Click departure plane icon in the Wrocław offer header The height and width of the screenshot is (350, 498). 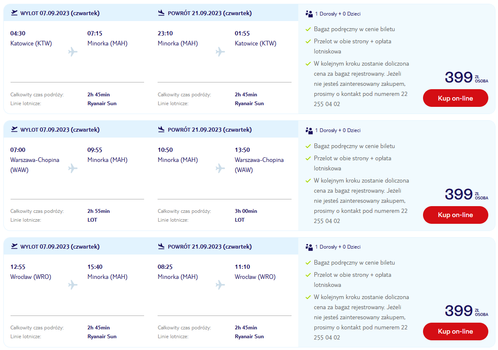pos(14,246)
